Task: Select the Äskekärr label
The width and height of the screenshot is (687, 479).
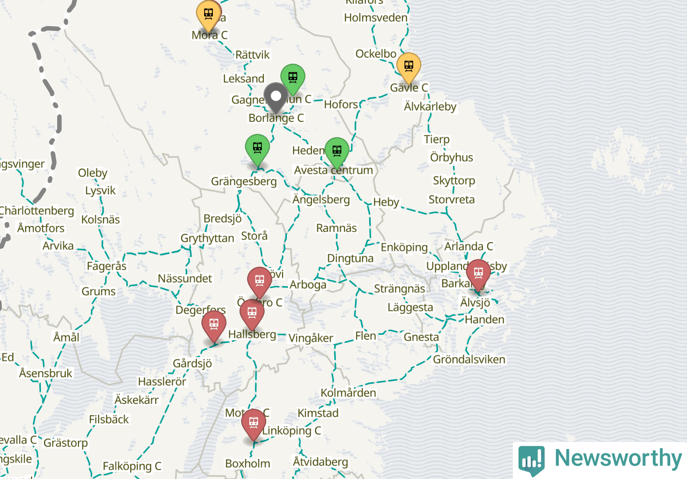Action: 137,400
